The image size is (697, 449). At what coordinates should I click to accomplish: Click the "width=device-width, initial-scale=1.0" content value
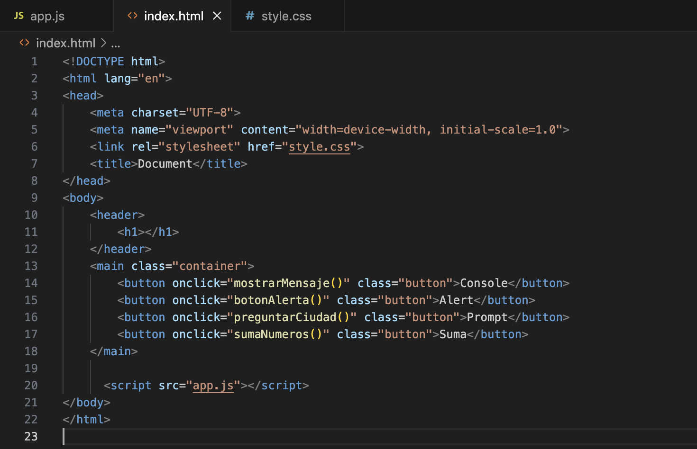[x=429, y=130]
